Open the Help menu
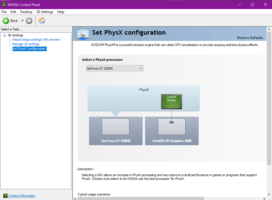272x200 pixels. (61, 12)
